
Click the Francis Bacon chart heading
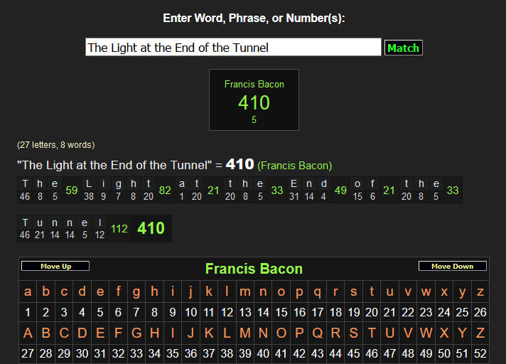click(x=254, y=269)
